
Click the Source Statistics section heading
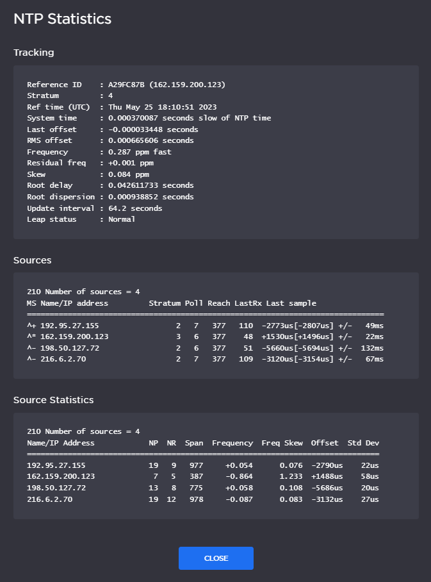click(x=53, y=400)
